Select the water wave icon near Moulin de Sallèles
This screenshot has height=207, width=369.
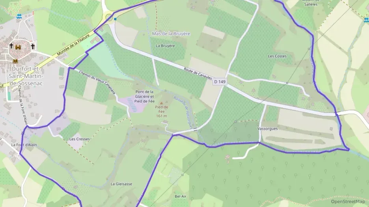click(366, 20)
